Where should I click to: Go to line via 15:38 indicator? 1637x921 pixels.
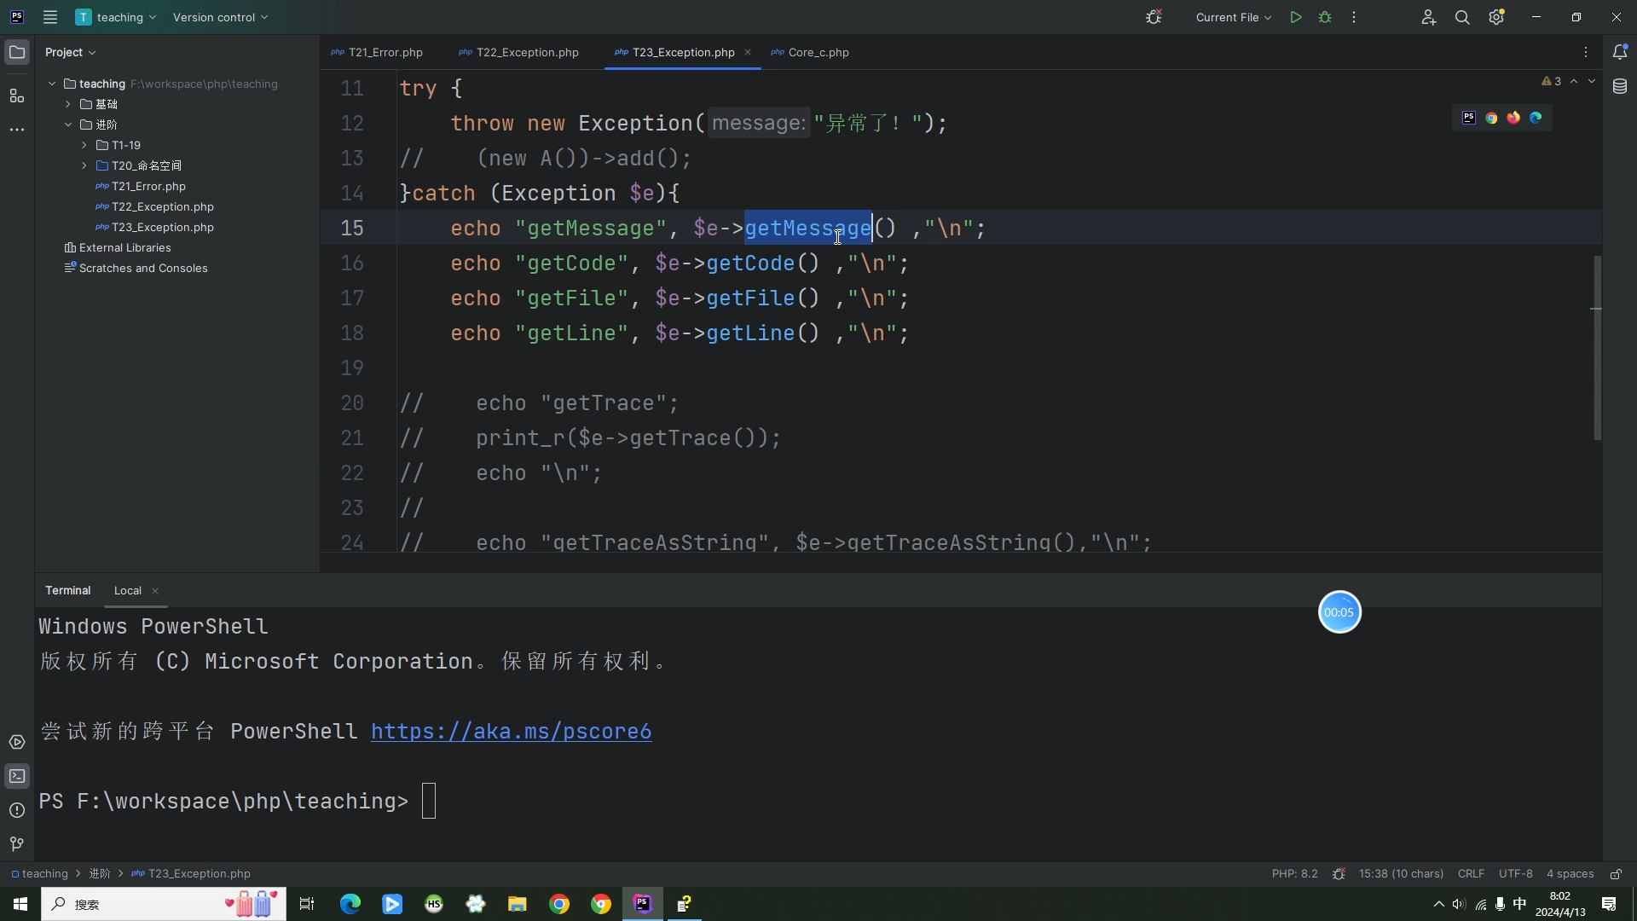1401,874
